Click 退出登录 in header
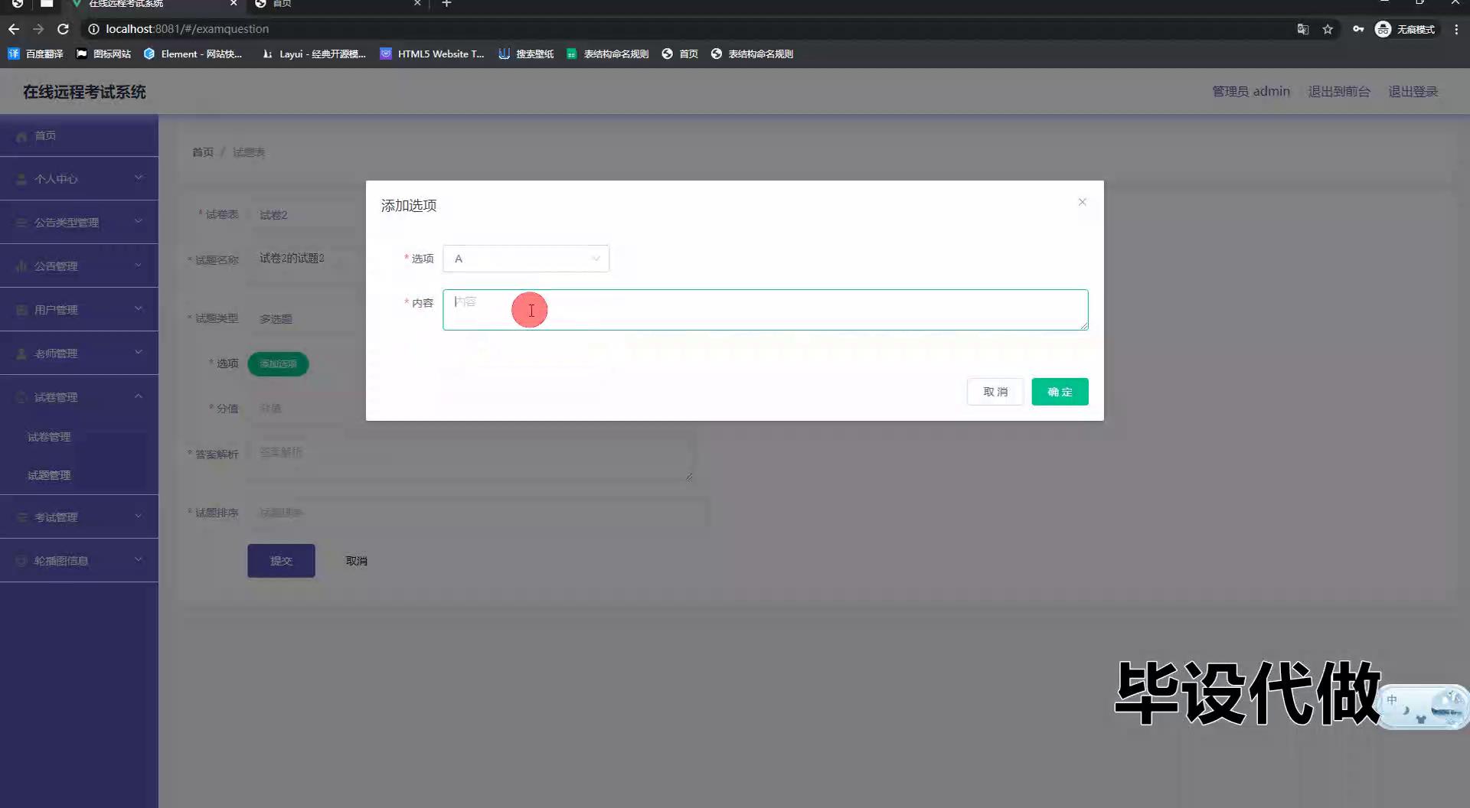Image resolution: width=1470 pixels, height=808 pixels. pos(1413,91)
